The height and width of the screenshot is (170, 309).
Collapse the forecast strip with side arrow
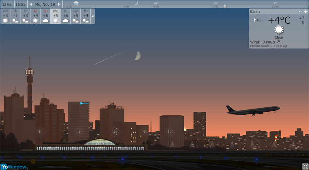[92, 16]
